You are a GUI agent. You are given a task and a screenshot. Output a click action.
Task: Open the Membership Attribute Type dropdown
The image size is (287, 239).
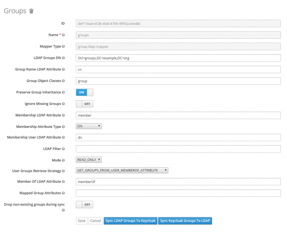tap(89, 126)
